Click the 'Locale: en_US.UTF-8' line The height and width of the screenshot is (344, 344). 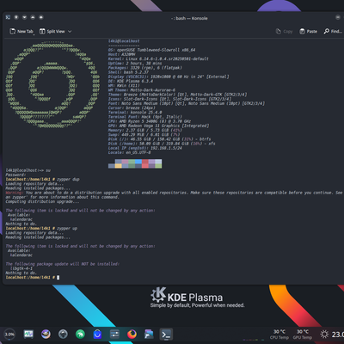(x=129, y=152)
